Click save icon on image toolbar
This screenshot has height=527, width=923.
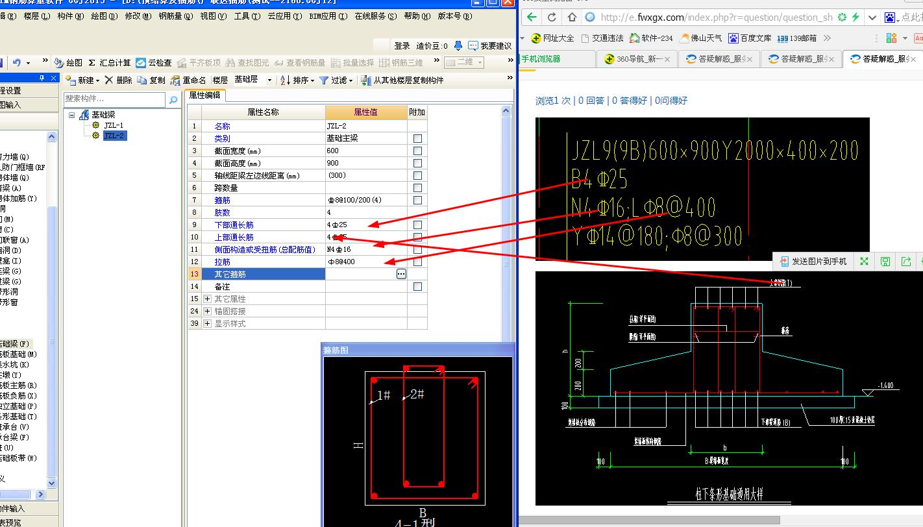point(885,262)
